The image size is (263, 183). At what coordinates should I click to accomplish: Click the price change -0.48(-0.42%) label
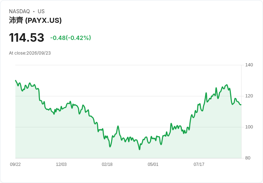pos(71,38)
